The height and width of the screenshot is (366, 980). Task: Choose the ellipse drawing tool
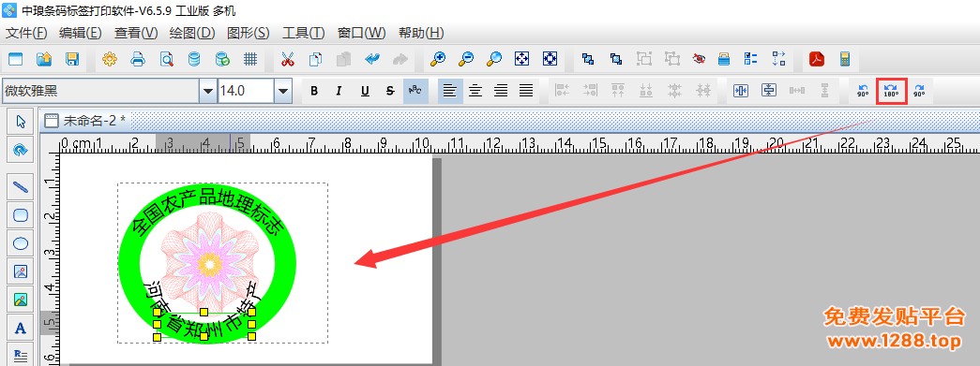pos(21,243)
